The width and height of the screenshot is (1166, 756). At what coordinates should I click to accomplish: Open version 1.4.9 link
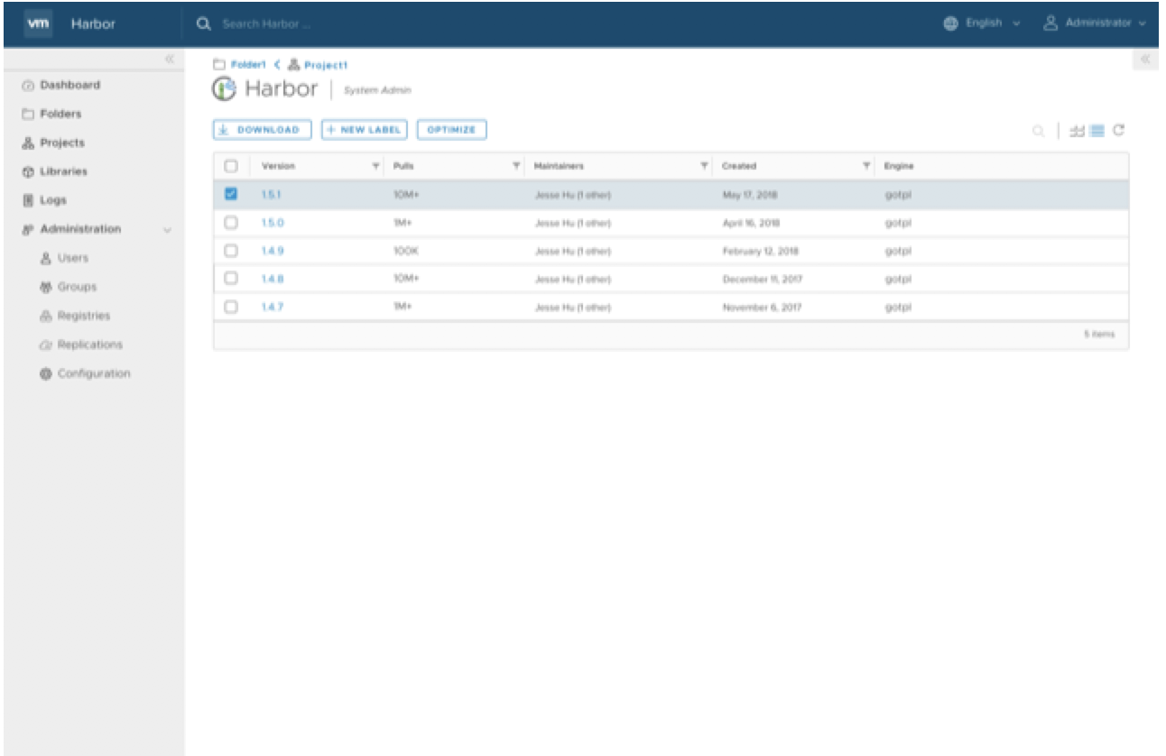pyautogui.click(x=272, y=251)
